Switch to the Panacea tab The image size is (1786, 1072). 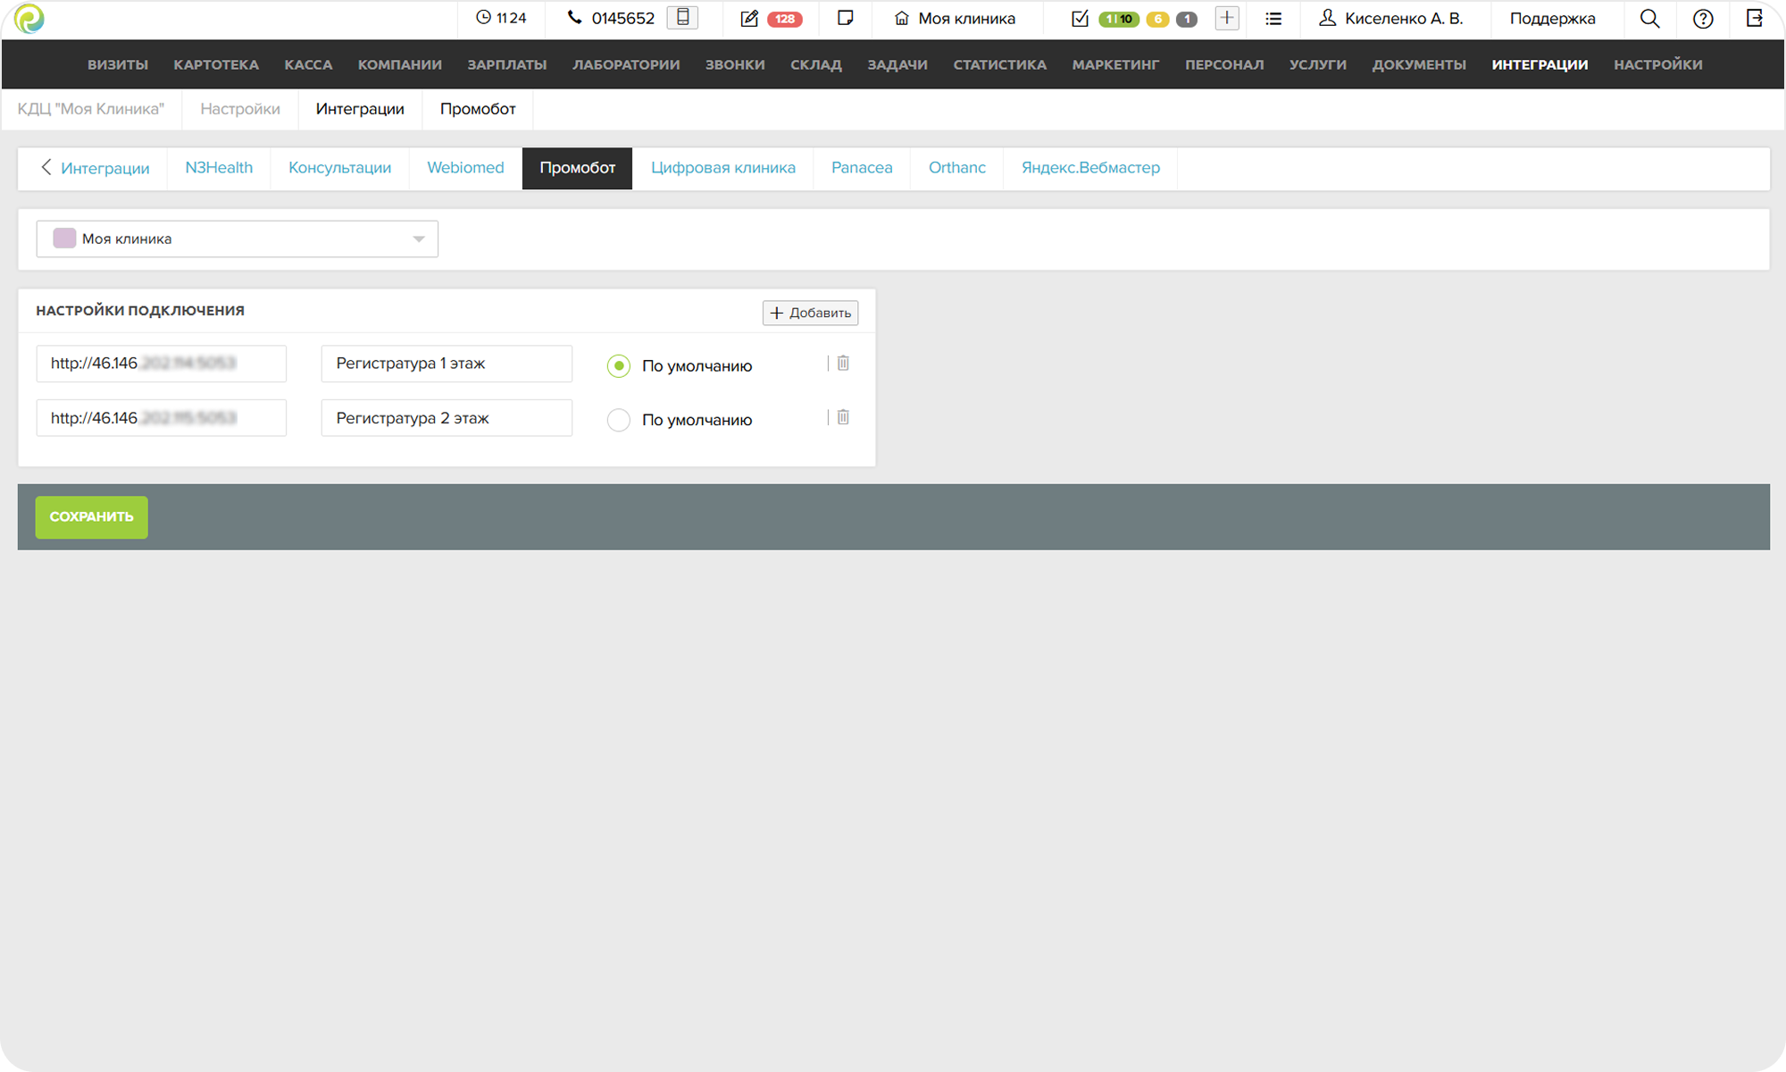862,168
